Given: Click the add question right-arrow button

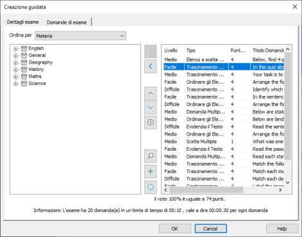Looking at the screenshot, I should (x=151, y=51).
